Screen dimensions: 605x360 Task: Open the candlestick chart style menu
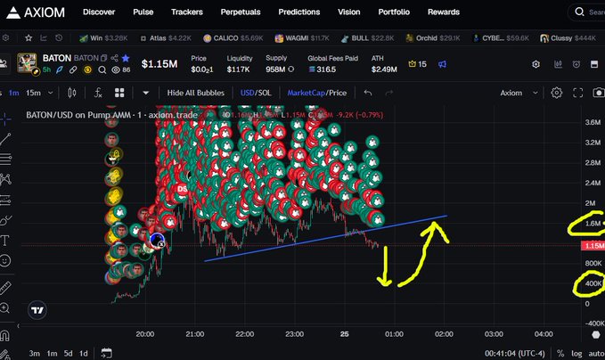coord(72,93)
